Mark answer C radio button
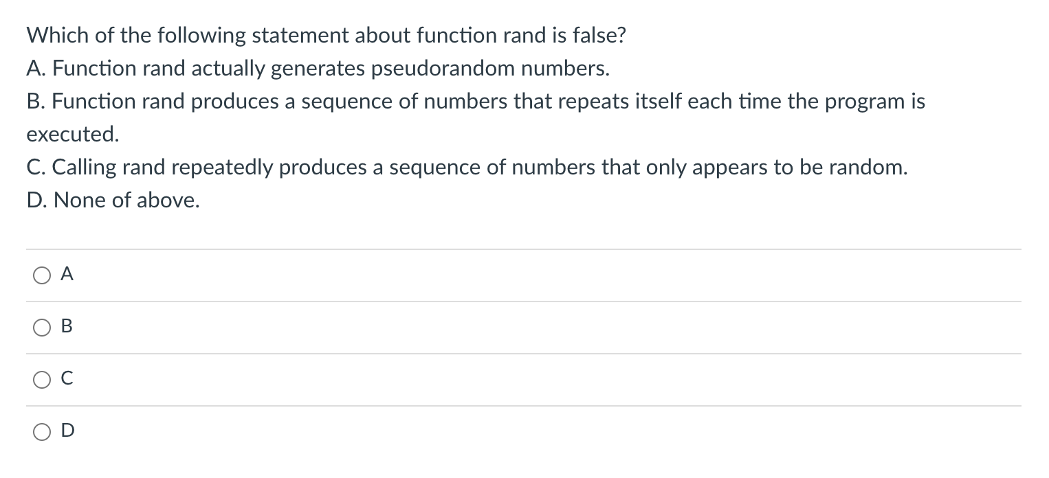The image size is (1049, 478). [41, 380]
